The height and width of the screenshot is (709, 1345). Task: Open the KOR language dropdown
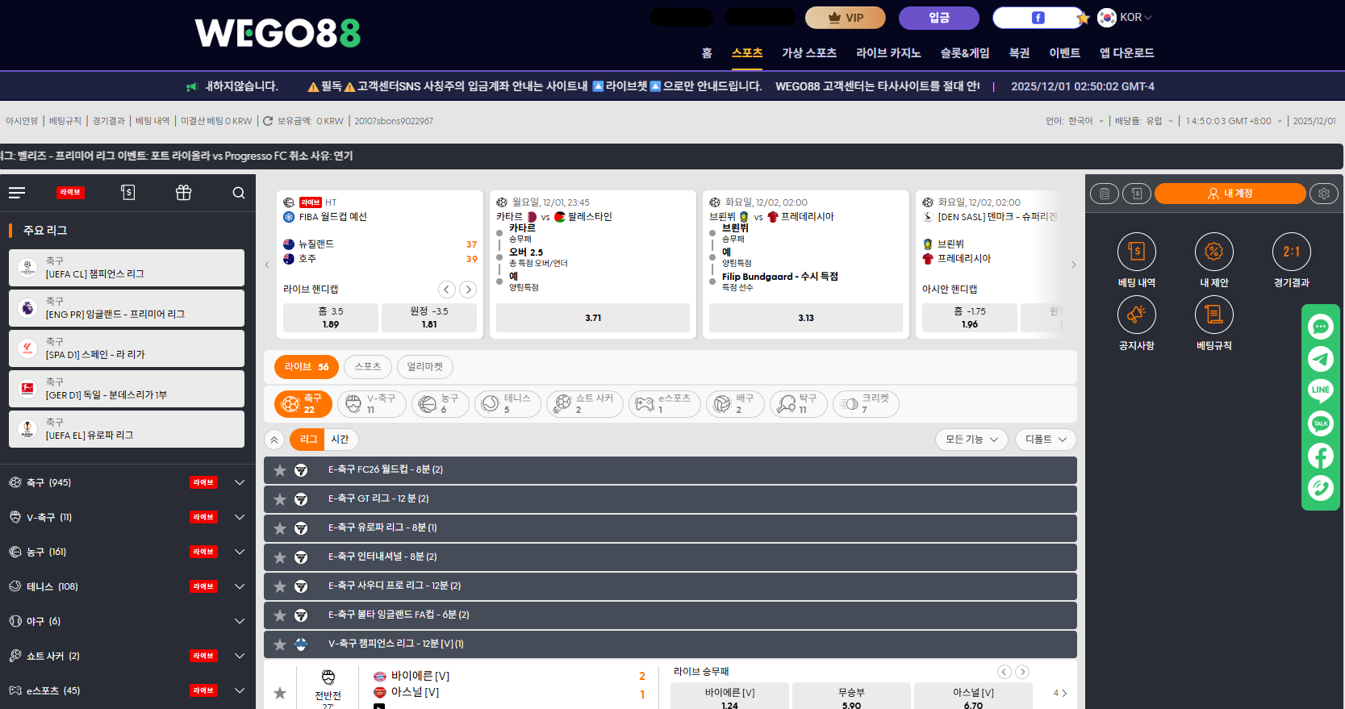coord(1126,17)
